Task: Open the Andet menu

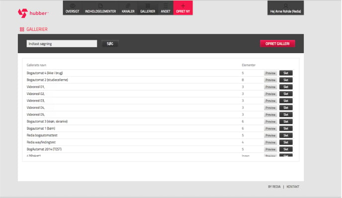Action: tap(166, 8)
